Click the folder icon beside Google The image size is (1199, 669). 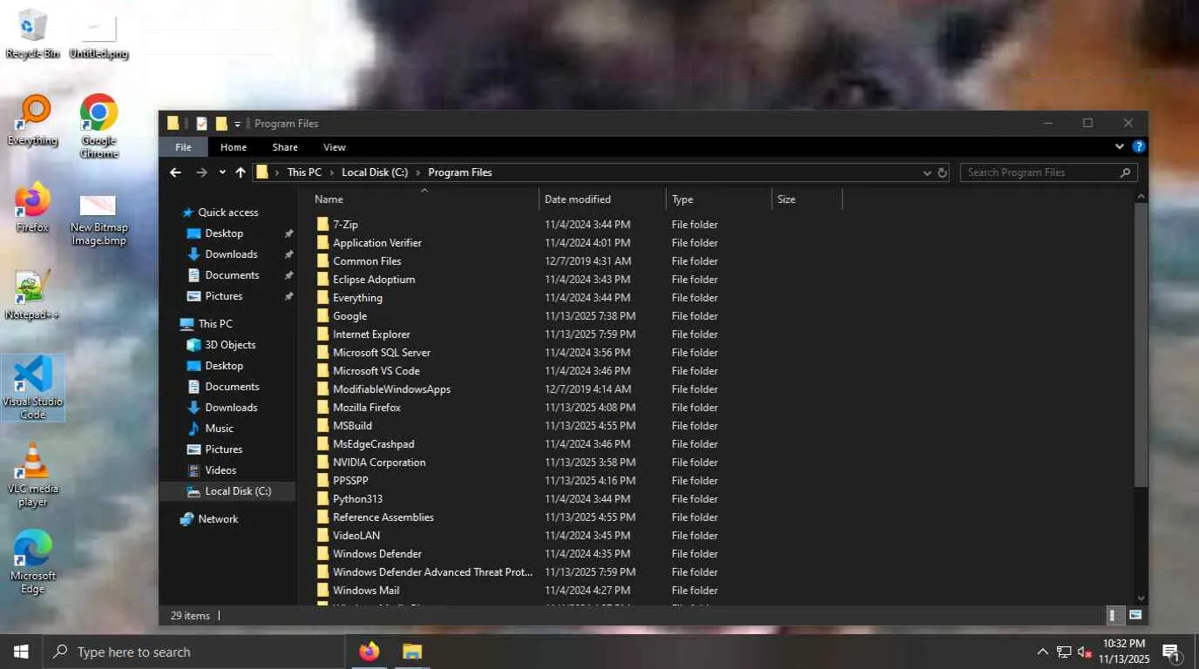[x=322, y=316]
